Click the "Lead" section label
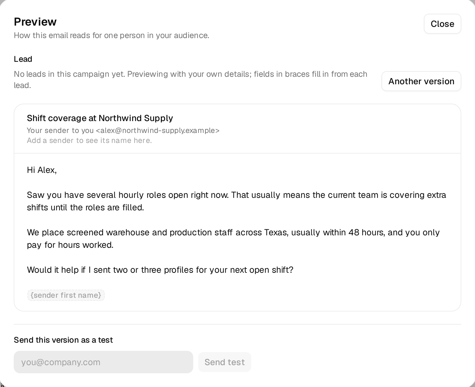Image resolution: width=475 pixels, height=387 pixels. click(x=23, y=59)
